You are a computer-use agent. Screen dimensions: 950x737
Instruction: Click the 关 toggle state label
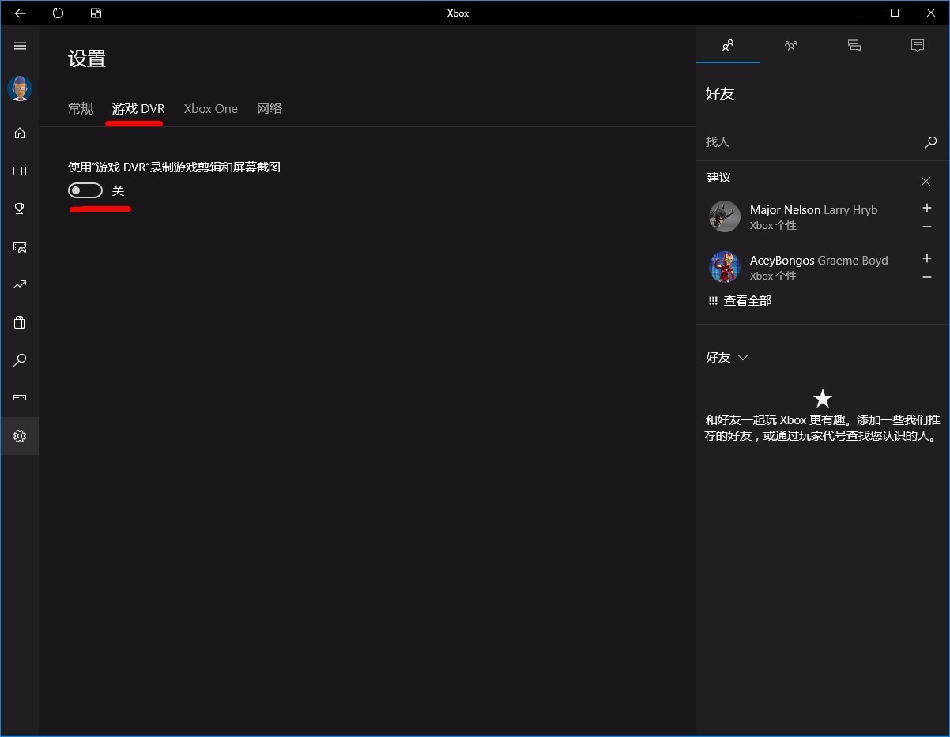[x=118, y=191]
